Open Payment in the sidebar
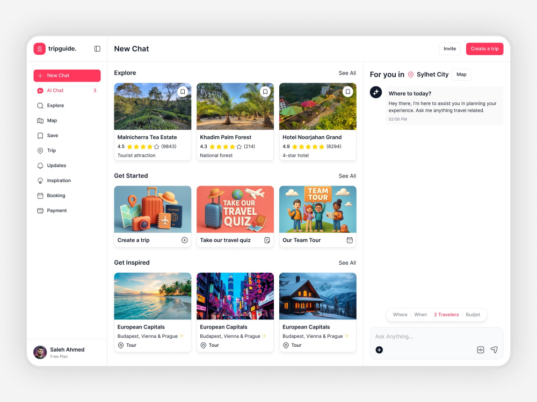The width and height of the screenshot is (537, 402). coord(67,211)
